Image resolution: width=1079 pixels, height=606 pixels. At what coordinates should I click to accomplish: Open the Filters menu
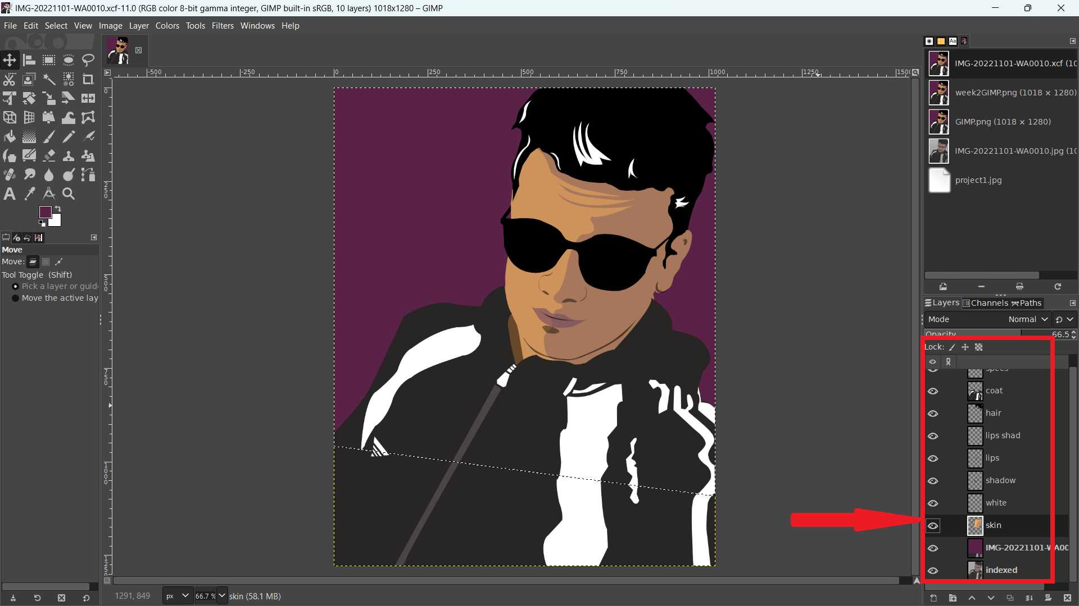tap(223, 26)
